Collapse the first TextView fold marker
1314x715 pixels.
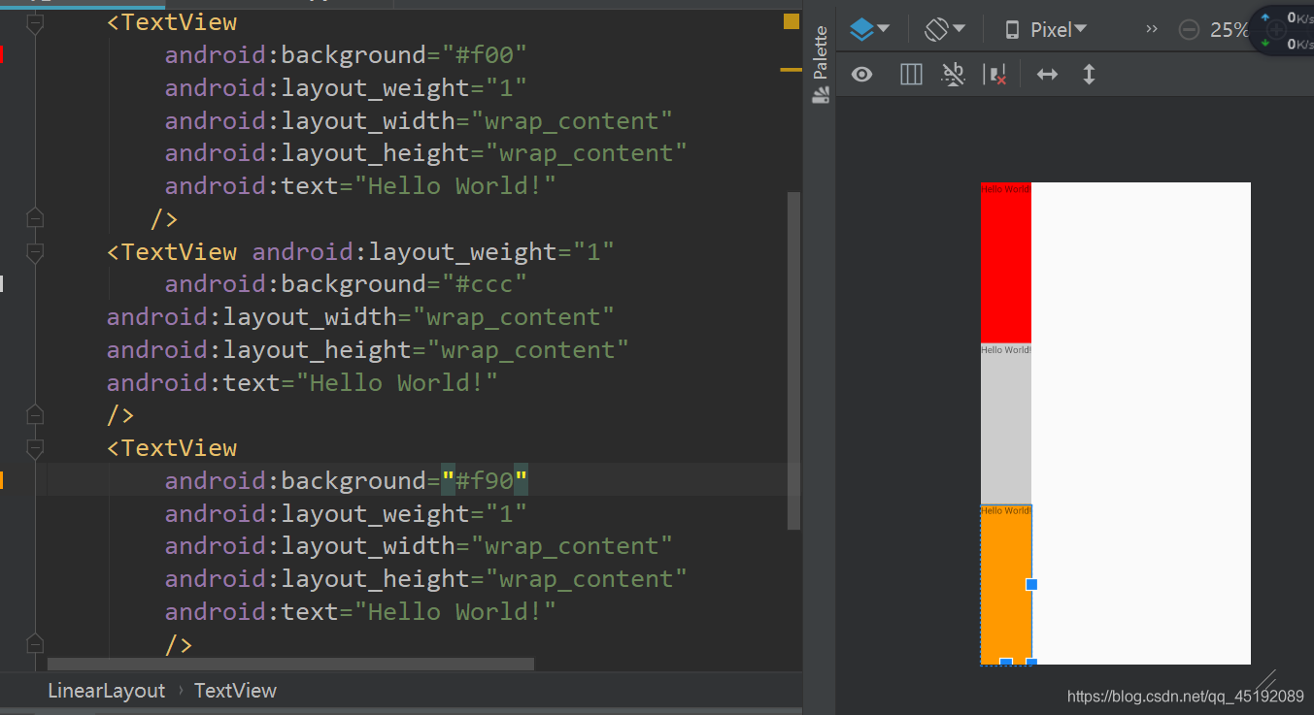[x=35, y=23]
